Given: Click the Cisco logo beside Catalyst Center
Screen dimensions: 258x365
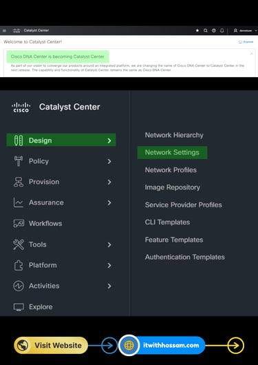Looking at the screenshot, I should click(x=21, y=107).
